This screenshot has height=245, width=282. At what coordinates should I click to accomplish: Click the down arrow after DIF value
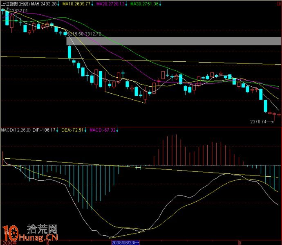click(x=57, y=130)
